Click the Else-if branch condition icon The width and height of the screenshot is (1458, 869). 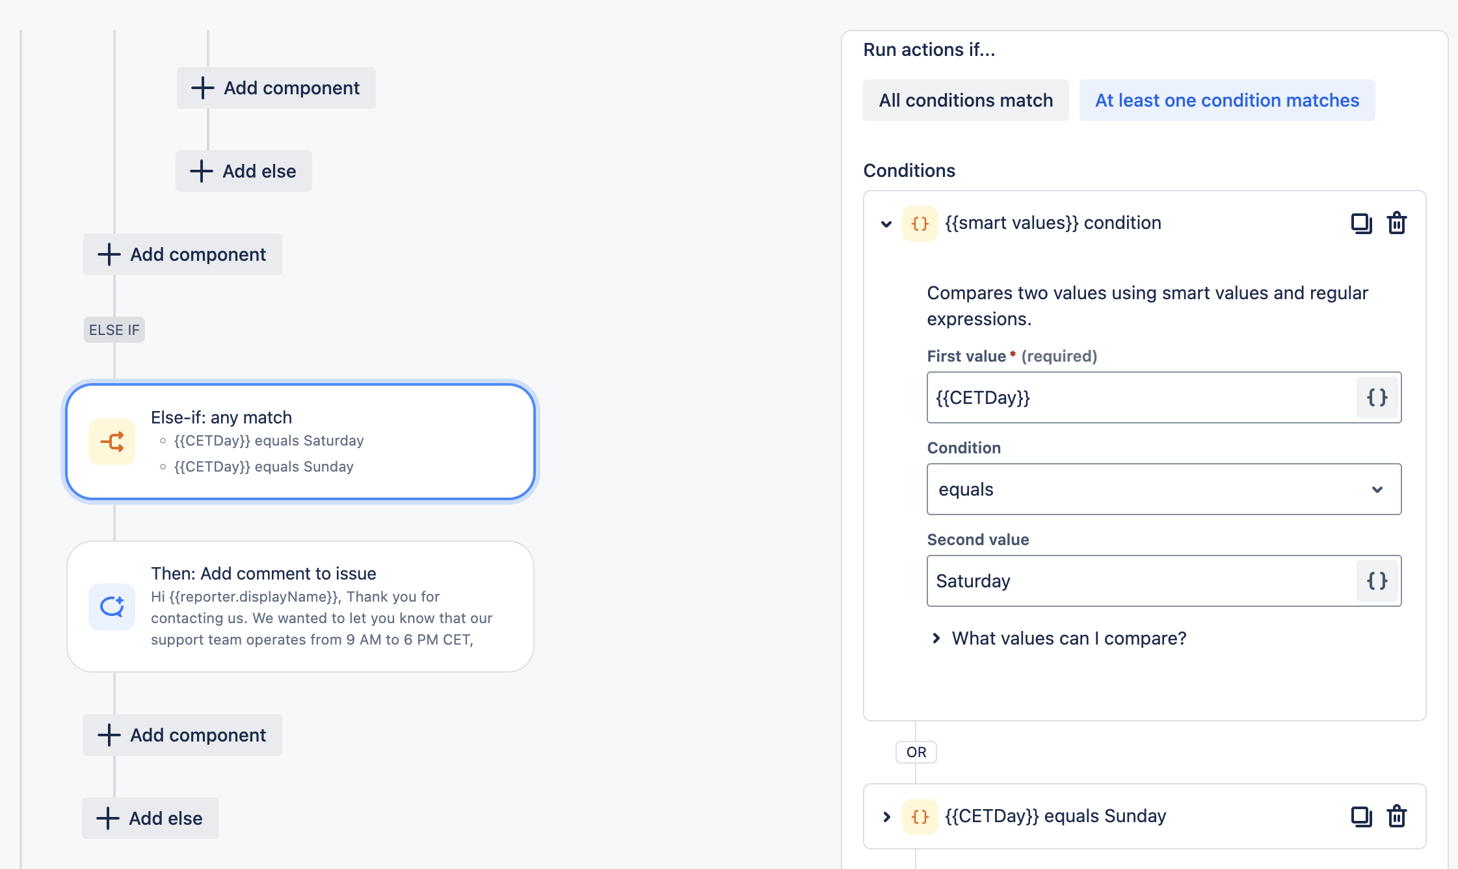112,442
